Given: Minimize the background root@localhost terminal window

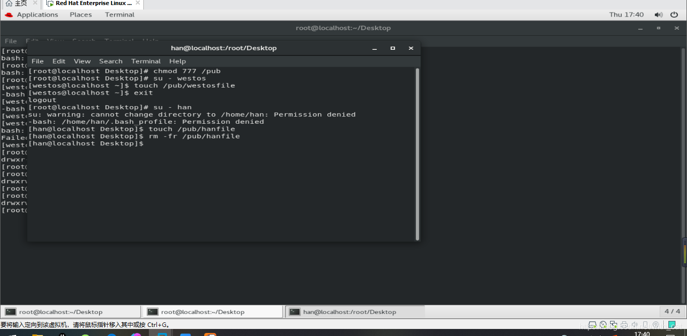Looking at the screenshot, I should point(640,28).
